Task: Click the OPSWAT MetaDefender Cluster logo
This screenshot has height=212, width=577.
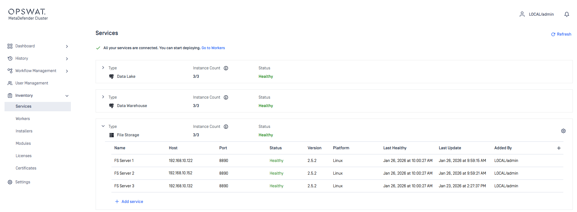Action: pyautogui.click(x=28, y=14)
